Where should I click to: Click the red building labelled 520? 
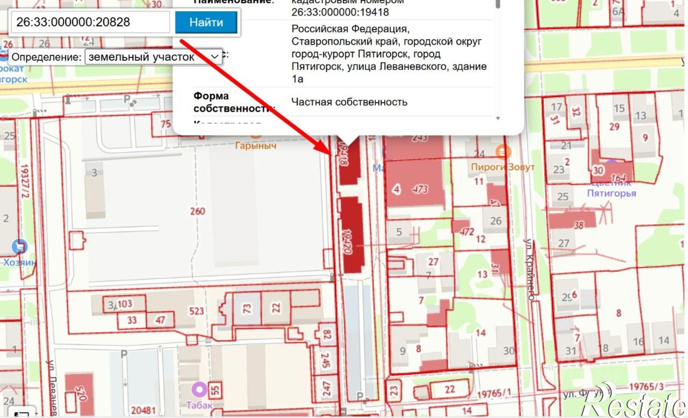pos(79,394)
